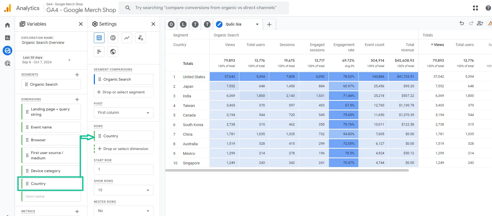The image size is (492, 216).
Task: Open the Reports icon in left sidebar
Action: coord(7,38)
